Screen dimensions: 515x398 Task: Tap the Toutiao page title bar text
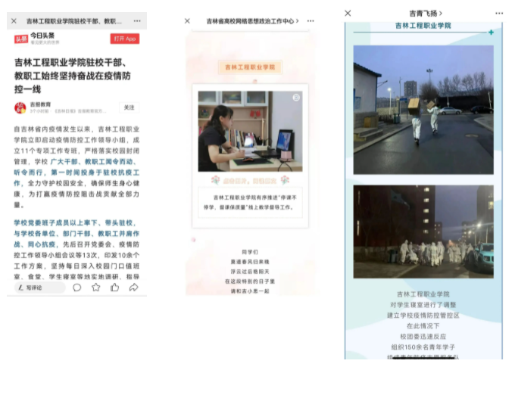click(x=74, y=21)
